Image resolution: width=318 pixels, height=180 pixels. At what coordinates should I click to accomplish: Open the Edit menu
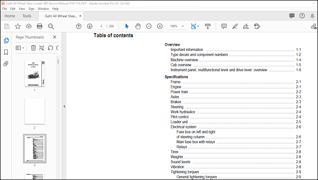point(13,8)
